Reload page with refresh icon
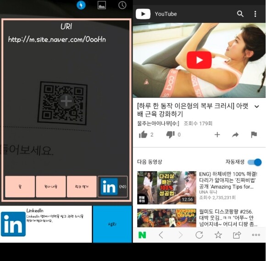Screen dimensions: 266x261 pyautogui.click(x=199, y=235)
